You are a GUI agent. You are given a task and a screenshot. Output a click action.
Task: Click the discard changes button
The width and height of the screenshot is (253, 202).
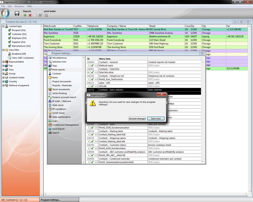pos(137,119)
